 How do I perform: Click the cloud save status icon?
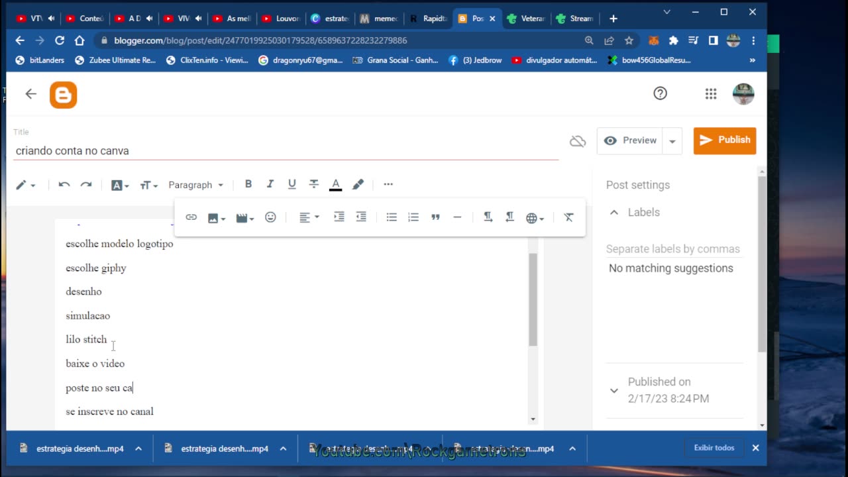[x=578, y=141]
